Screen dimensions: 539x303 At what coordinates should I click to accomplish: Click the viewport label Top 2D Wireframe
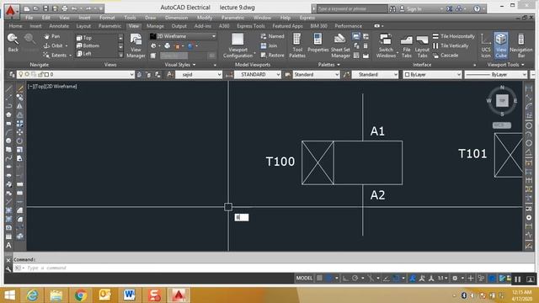pos(52,87)
